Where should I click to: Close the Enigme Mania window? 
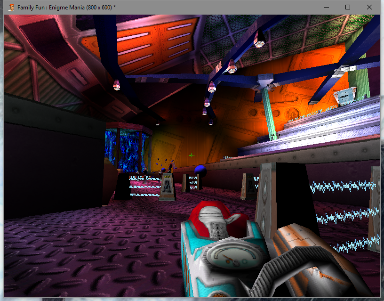coord(369,8)
